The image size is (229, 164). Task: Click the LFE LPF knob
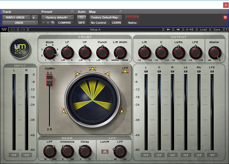[120, 151]
